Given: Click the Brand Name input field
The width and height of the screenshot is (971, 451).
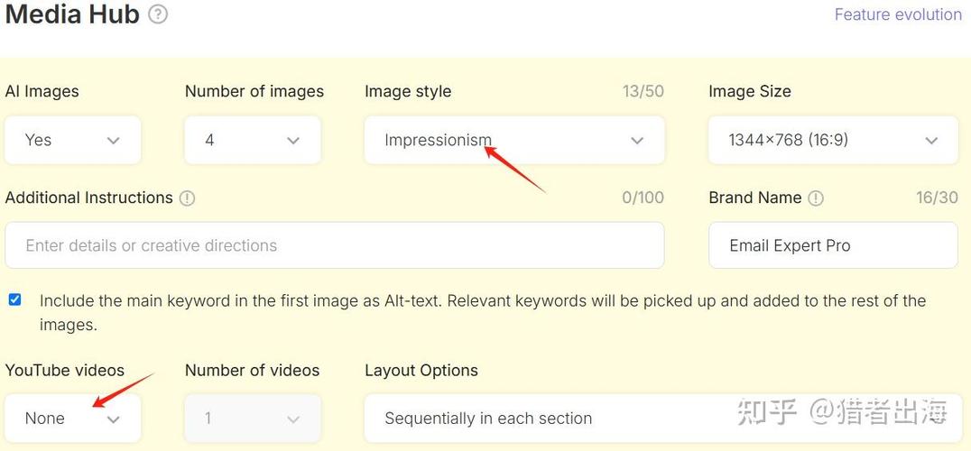Looking at the screenshot, I should pos(832,245).
